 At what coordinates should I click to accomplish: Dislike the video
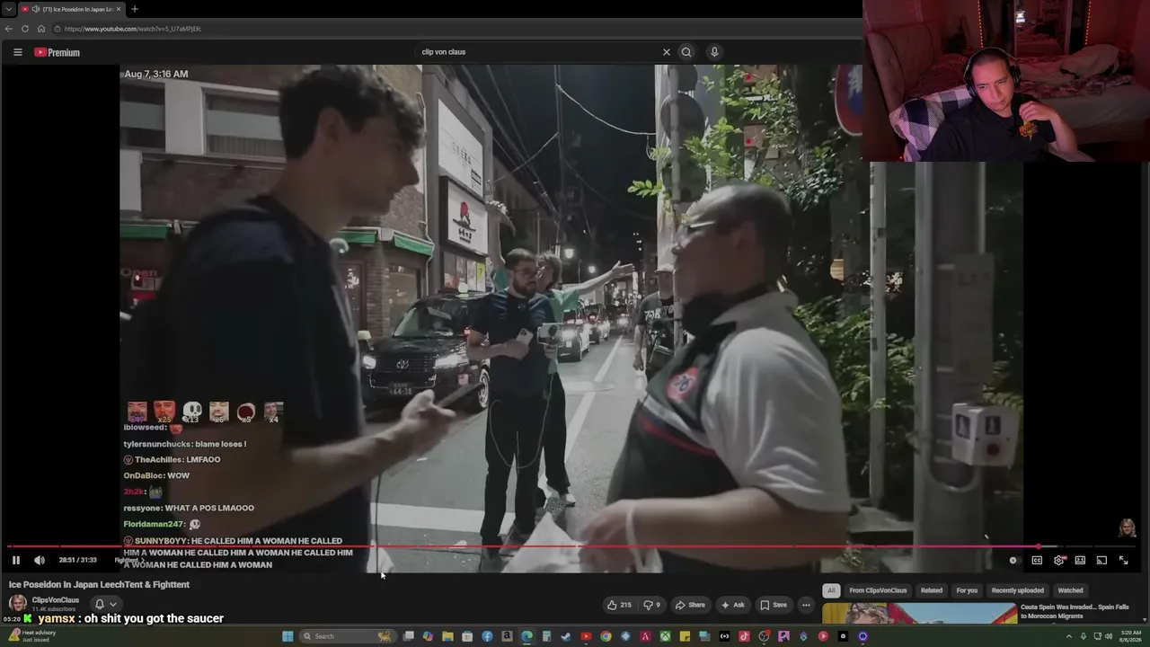[x=651, y=605]
